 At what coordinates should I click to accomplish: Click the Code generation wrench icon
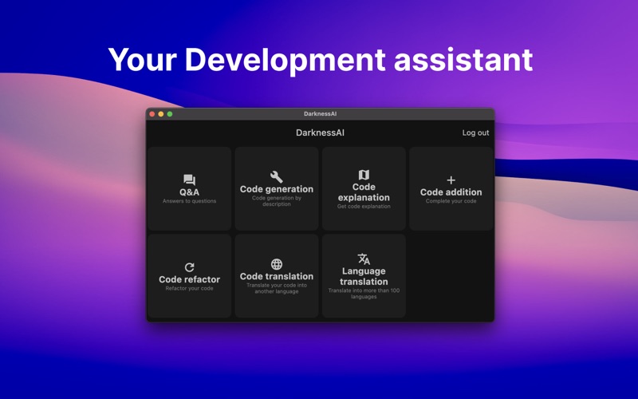pyautogui.click(x=276, y=176)
